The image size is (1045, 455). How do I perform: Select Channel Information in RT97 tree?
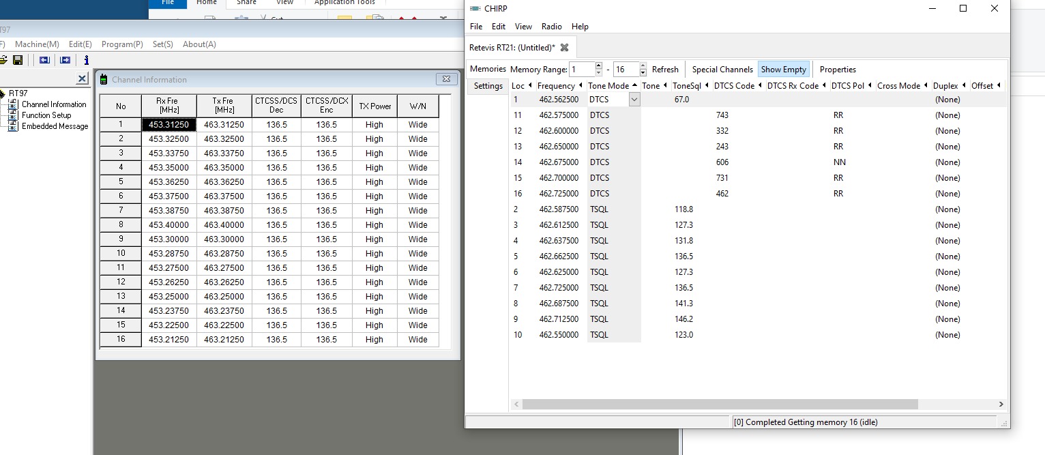point(54,104)
